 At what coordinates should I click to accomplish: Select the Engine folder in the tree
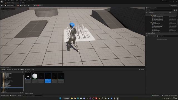pos(5,91)
